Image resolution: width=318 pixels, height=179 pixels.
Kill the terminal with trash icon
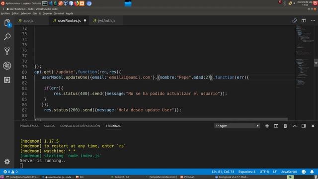(285, 126)
